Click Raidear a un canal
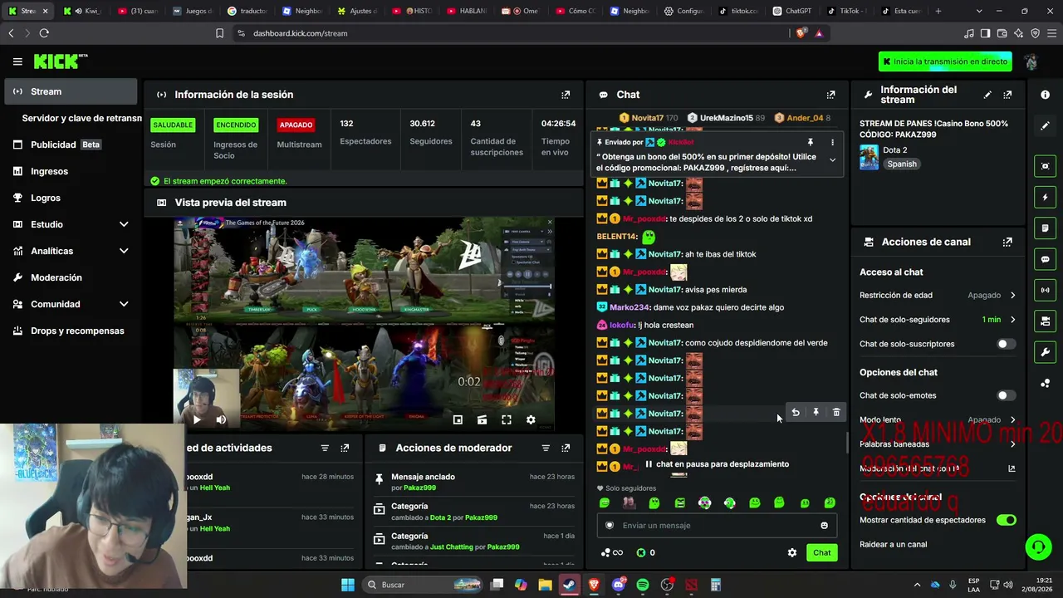This screenshot has height=598, width=1063. click(893, 545)
